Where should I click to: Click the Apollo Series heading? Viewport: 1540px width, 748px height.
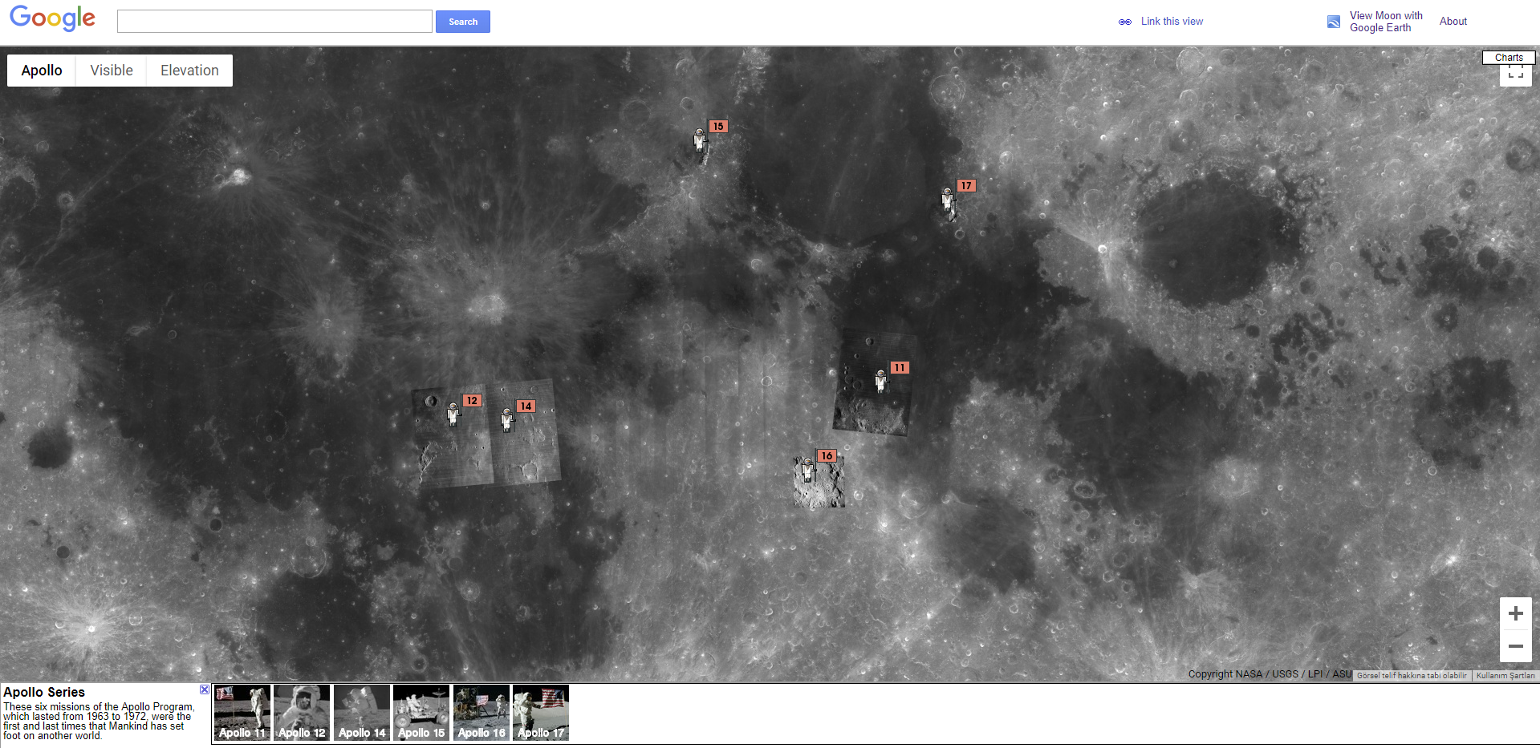(44, 692)
